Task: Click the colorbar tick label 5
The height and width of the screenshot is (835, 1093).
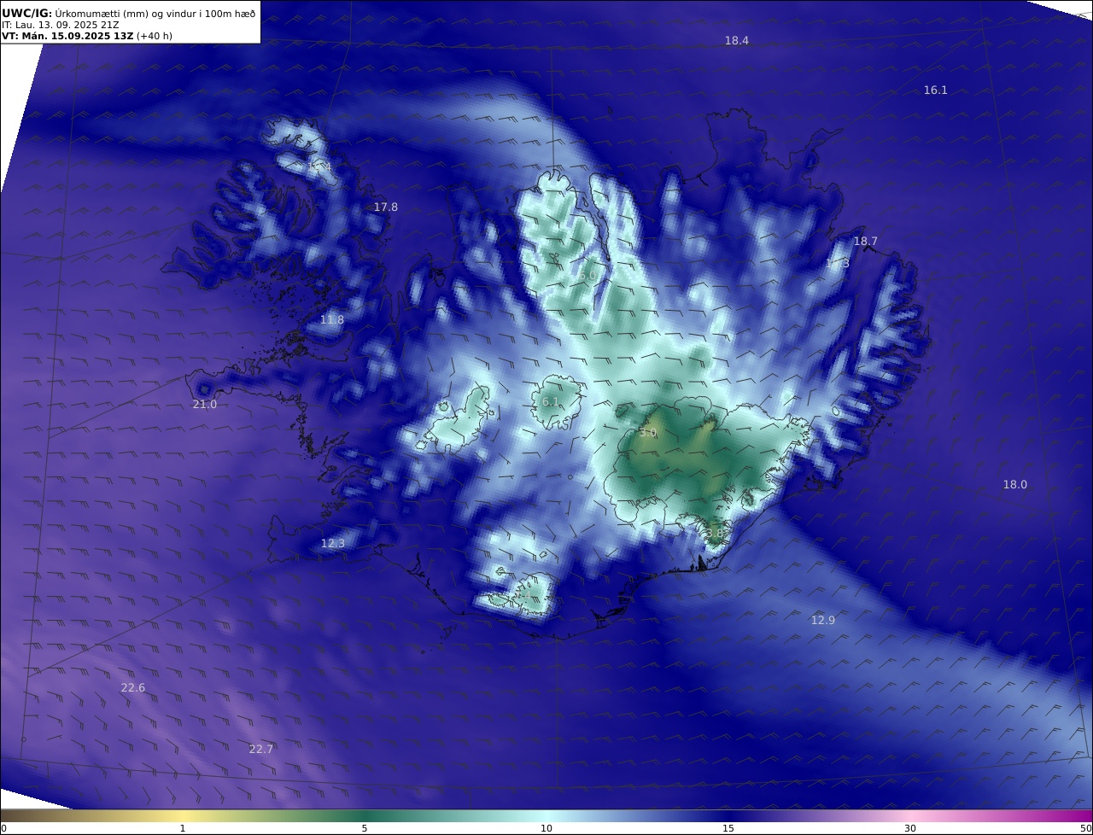Action: pyautogui.click(x=365, y=828)
